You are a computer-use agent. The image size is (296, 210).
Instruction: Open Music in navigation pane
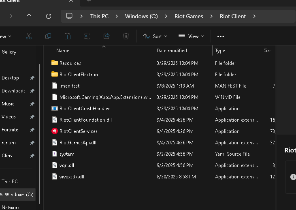[8, 104]
